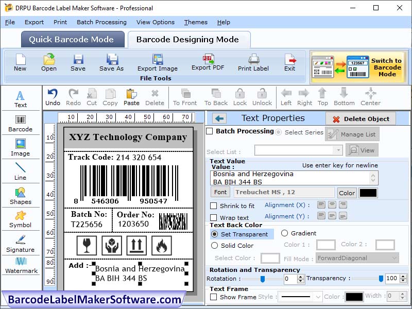This screenshot has width=412, height=309.
Task: Add a Watermark from the sidebar
Action: pos(21,265)
